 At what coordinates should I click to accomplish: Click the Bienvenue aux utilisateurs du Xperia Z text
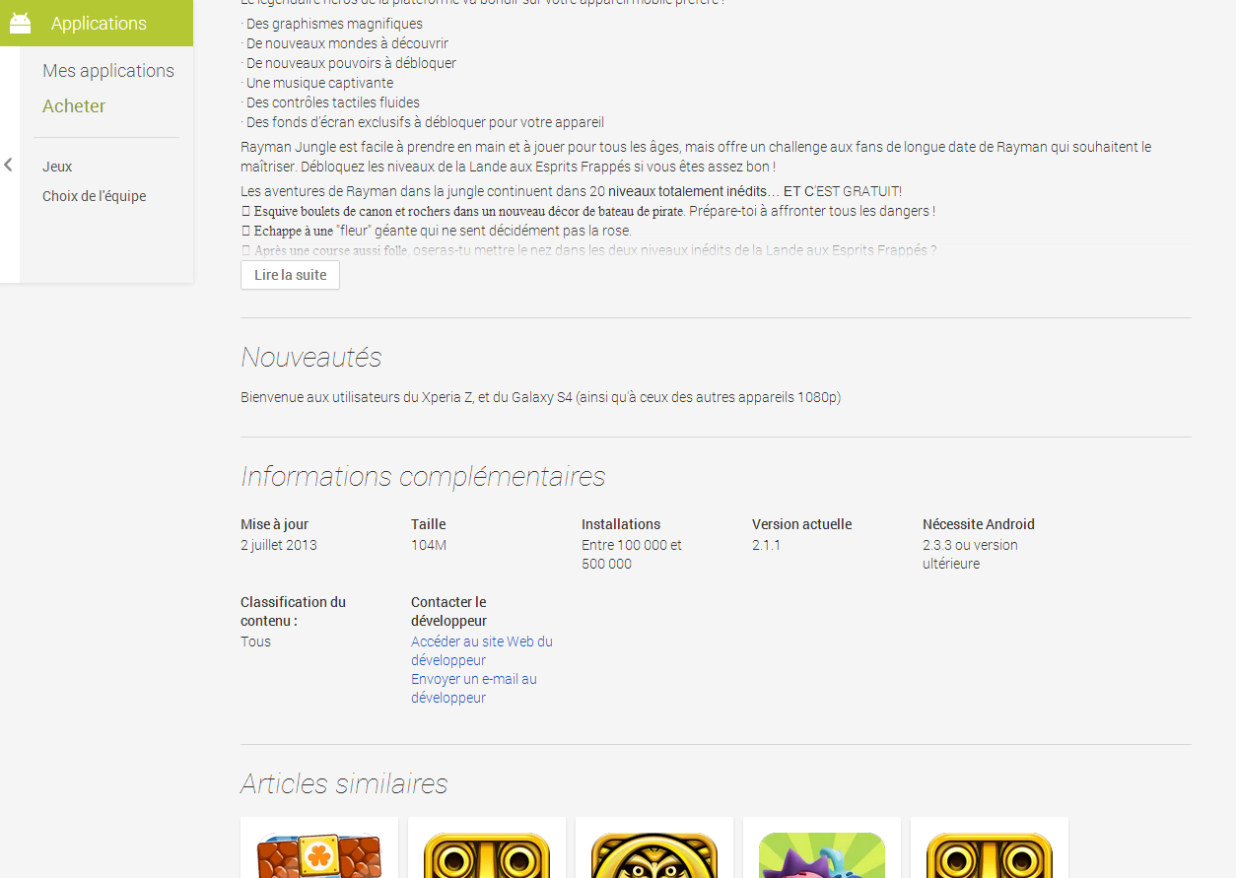tap(540, 398)
